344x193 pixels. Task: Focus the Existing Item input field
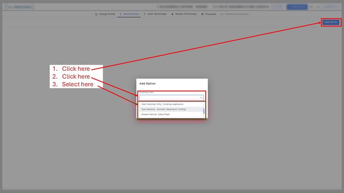tap(171, 98)
